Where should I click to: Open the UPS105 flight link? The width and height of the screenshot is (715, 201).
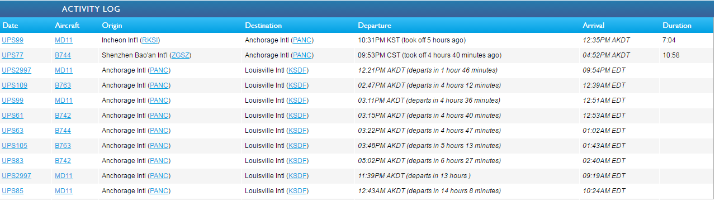click(15, 146)
